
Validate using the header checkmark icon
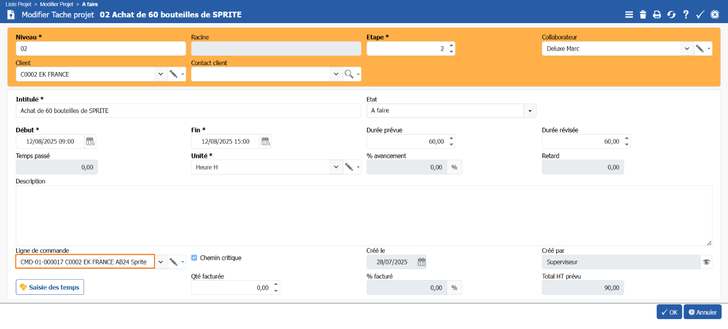[x=700, y=15]
